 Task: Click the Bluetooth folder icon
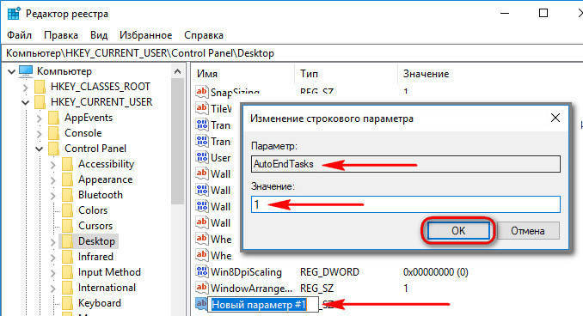(x=67, y=195)
